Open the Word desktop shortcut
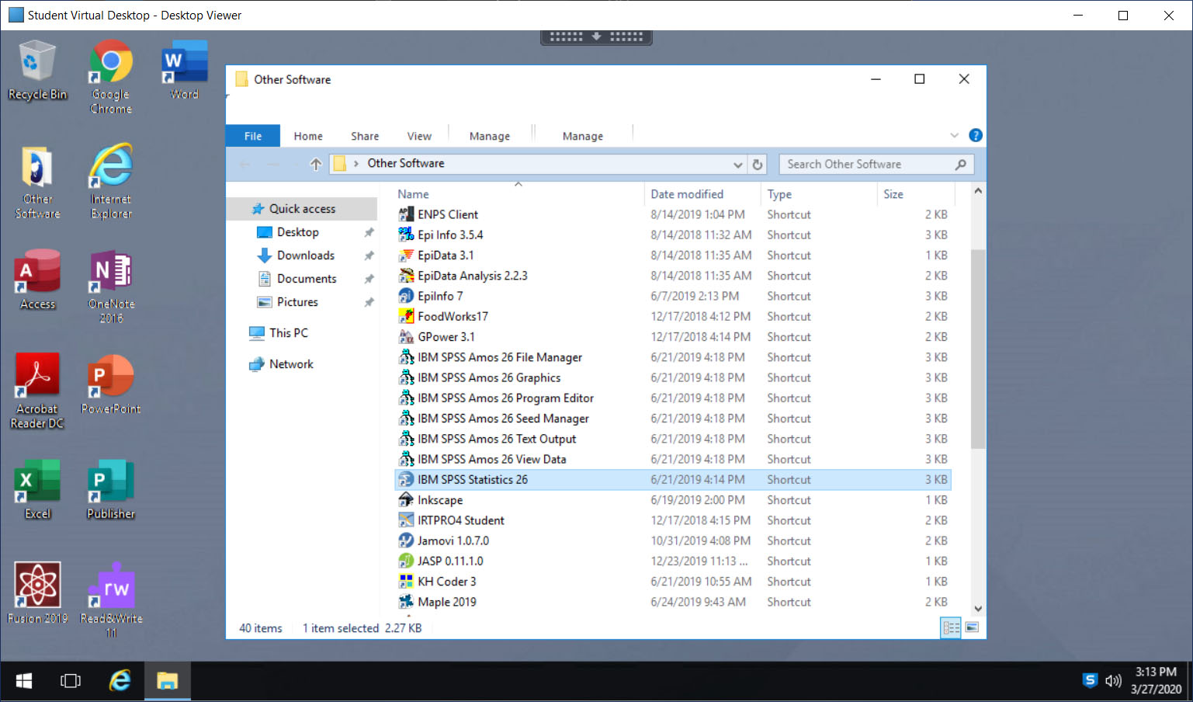 pos(185,71)
